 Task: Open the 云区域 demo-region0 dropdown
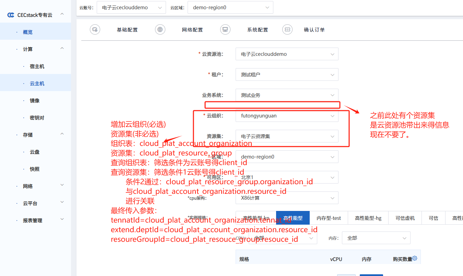tap(230, 8)
